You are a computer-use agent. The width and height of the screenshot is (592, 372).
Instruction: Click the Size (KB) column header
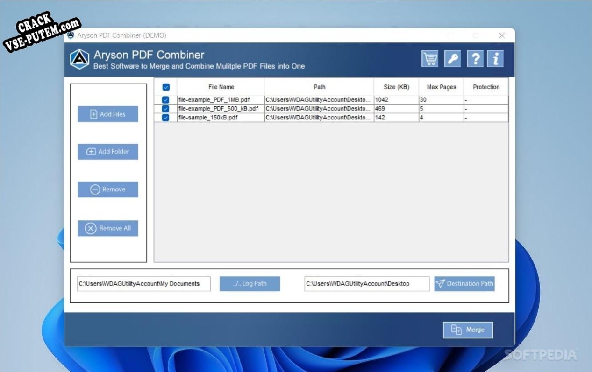coord(396,87)
